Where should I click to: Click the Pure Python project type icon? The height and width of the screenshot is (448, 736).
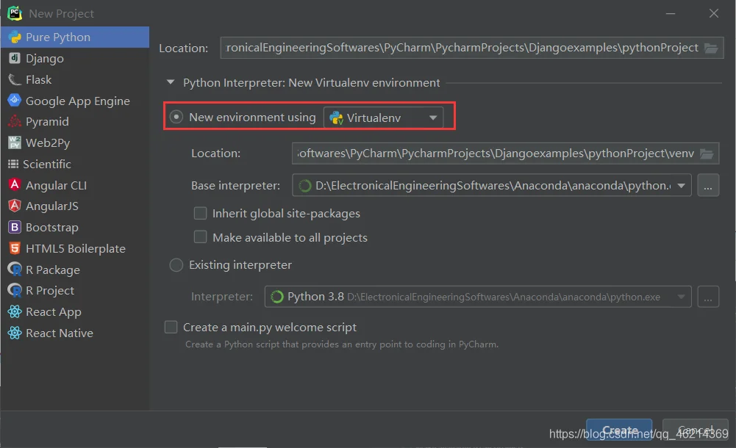point(15,37)
